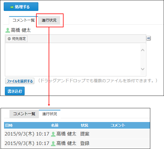Click the user icon beside 高橋 健太 above the comment box
The height and width of the screenshot is (149, 164).
pyautogui.click(x=8, y=30)
